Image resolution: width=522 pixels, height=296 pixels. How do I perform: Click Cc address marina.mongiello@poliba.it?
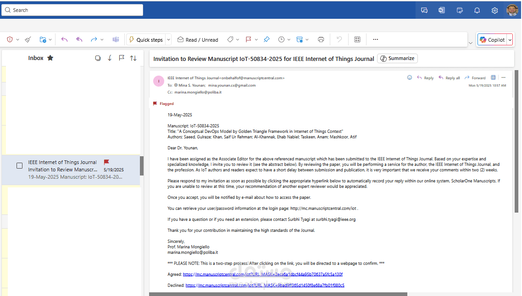[198, 93]
